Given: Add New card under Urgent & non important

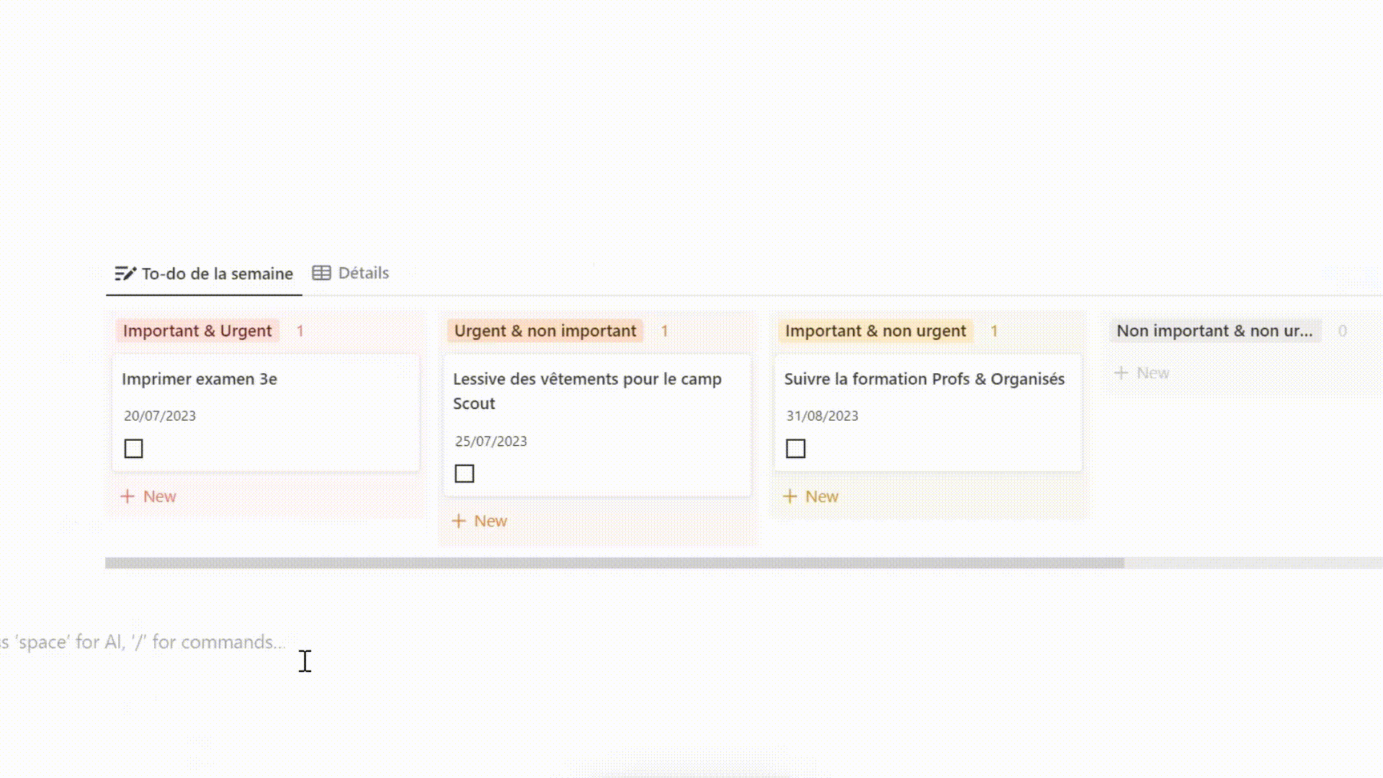Looking at the screenshot, I should [x=480, y=521].
